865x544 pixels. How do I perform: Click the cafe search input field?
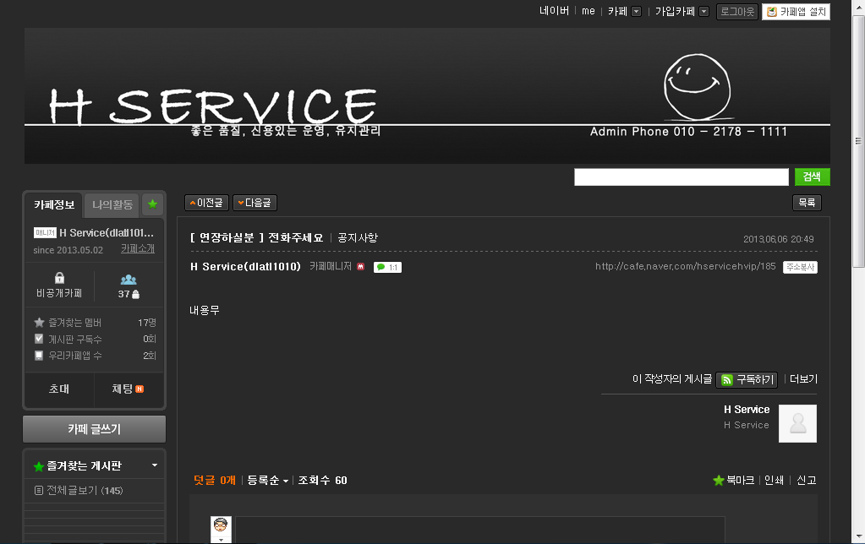coord(682,177)
